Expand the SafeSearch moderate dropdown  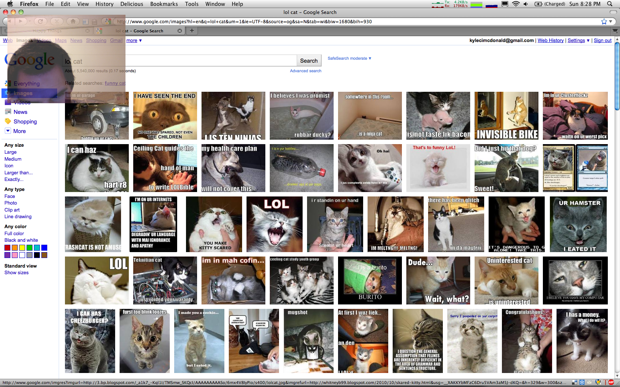[349, 58]
